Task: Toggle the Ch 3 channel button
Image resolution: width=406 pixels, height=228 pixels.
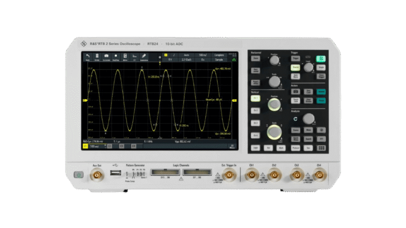Action: click(x=255, y=123)
